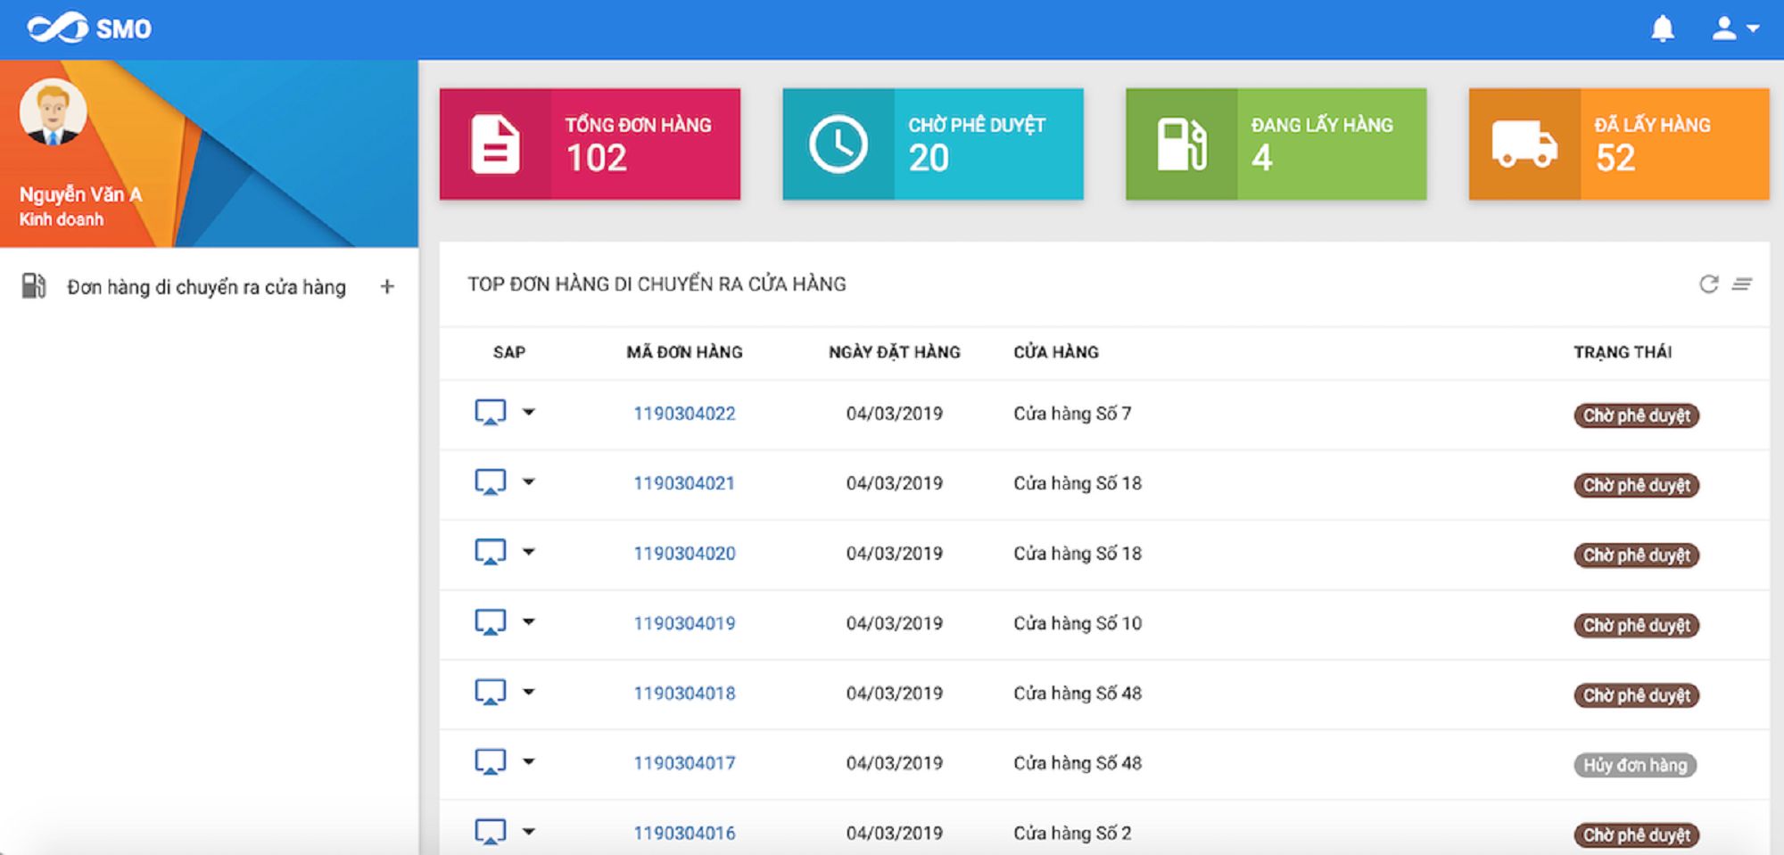Select Cửa hàng Số 7 cell
This screenshot has width=1784, height=855.
point(1072,414)
